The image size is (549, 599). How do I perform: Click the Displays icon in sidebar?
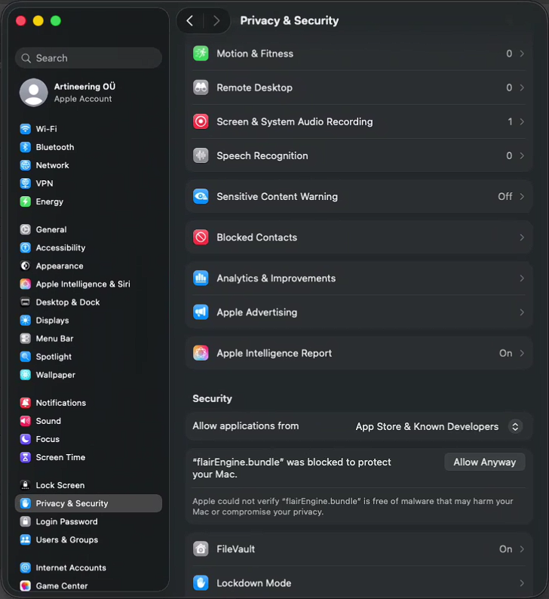tap(25, 321)
